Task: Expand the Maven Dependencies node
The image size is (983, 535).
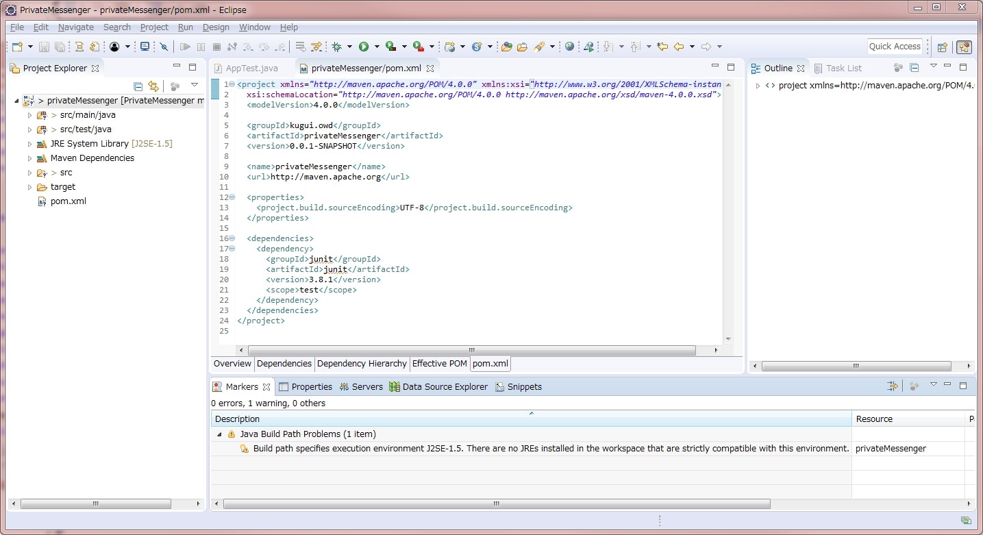Action: click(x=29, y=158)
